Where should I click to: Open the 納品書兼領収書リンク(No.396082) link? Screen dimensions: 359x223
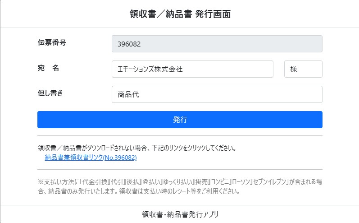[x=91, y=158]
